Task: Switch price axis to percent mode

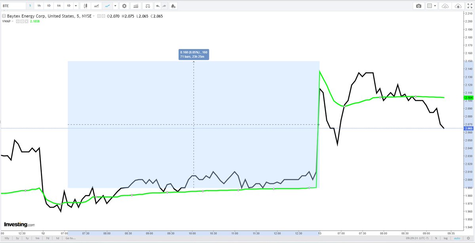Action: pos(436,238)
